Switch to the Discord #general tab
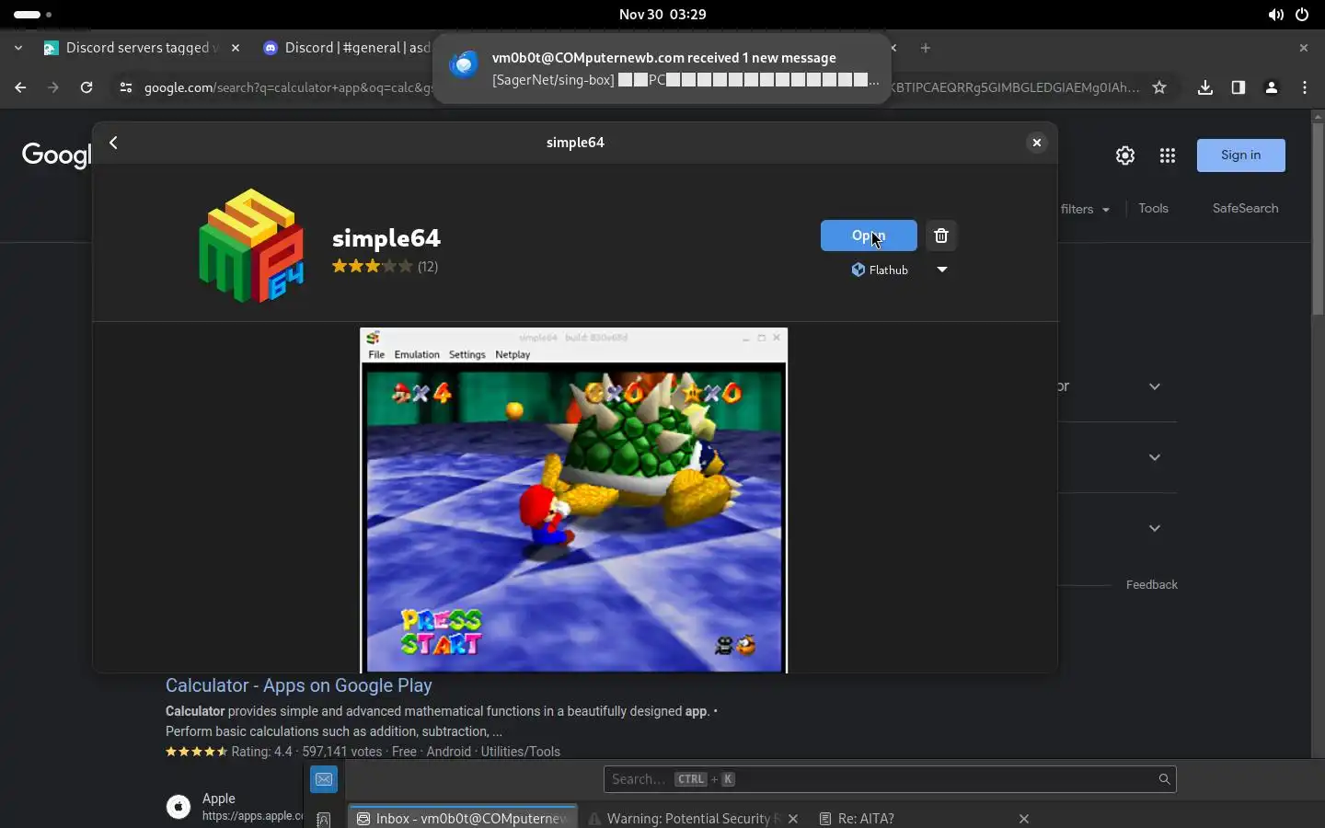Image resolution: width=1325 pixels, height=828 pixels. point(350,48)
